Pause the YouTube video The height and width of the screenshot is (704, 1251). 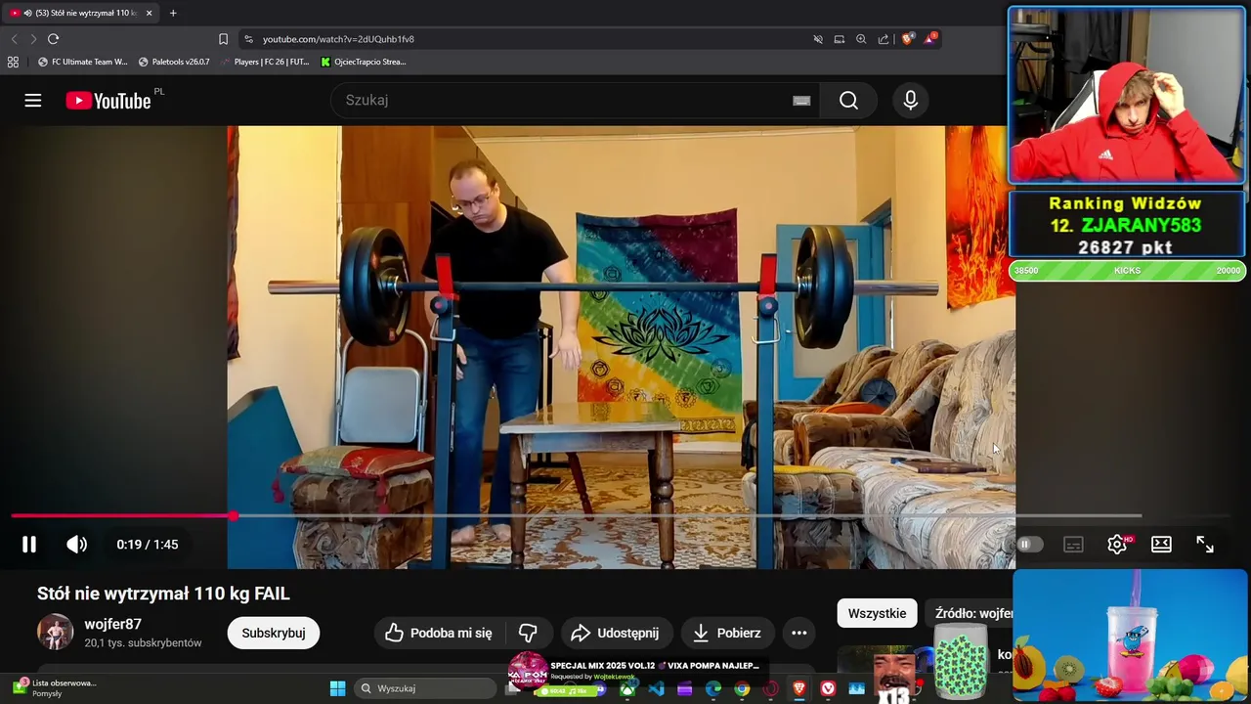pos(29,545)
